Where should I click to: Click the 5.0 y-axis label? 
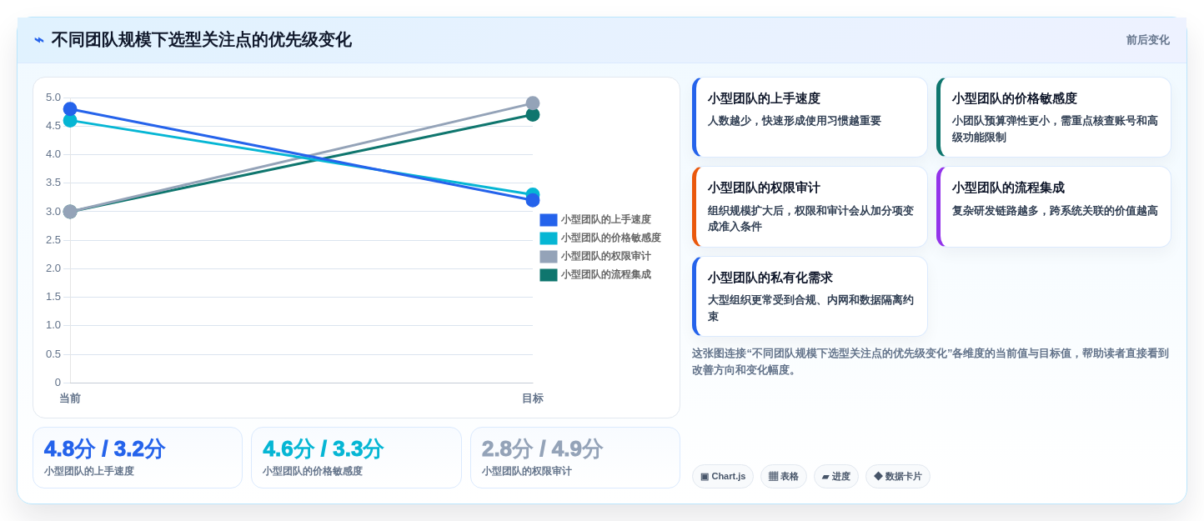click(53, 98)
